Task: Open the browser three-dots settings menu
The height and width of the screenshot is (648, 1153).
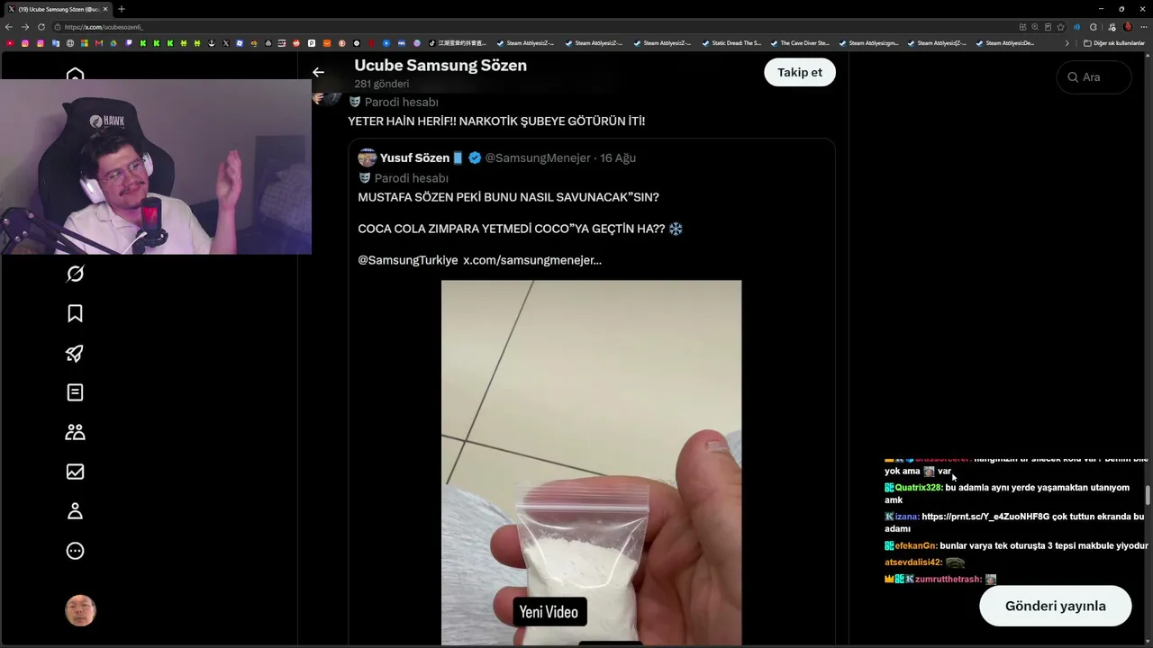Action: tap(1143, 27)
